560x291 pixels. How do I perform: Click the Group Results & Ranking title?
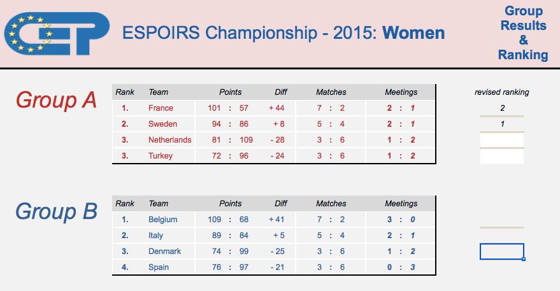(523, 33)
